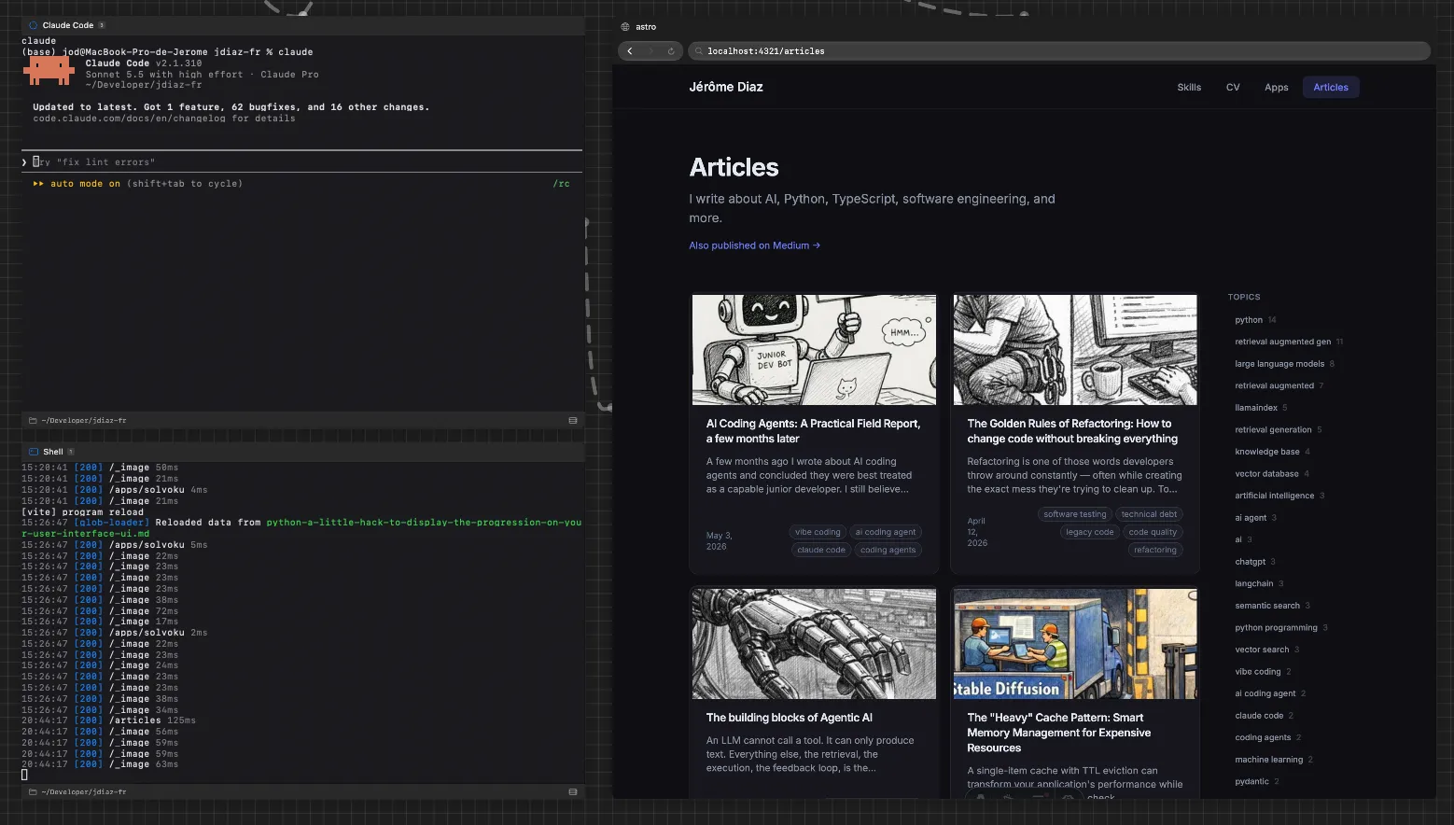The image size is (1454, 825).
Task: Click the Stable Diffusion truck thumbnail
Action: [1075, 644]
